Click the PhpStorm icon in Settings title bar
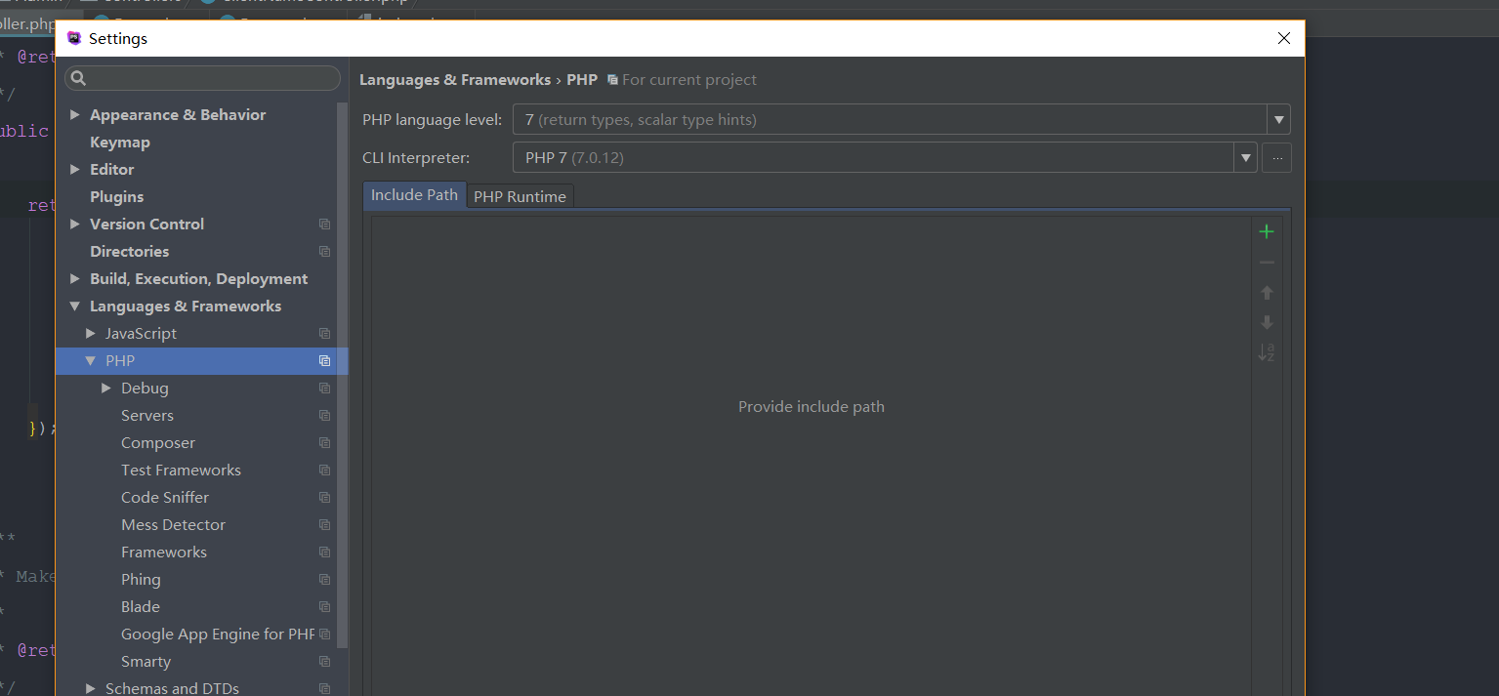Screen dimensions: 1499x696 pos(74,39)
